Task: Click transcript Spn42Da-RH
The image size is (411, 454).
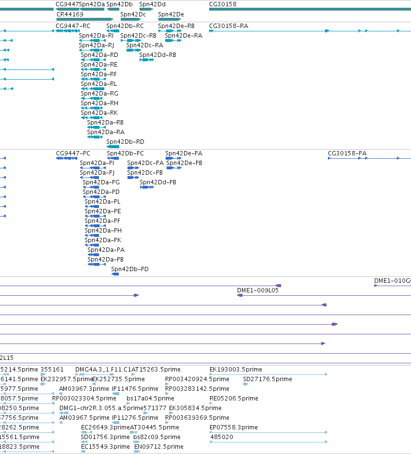Action: (x=99, y=103)
